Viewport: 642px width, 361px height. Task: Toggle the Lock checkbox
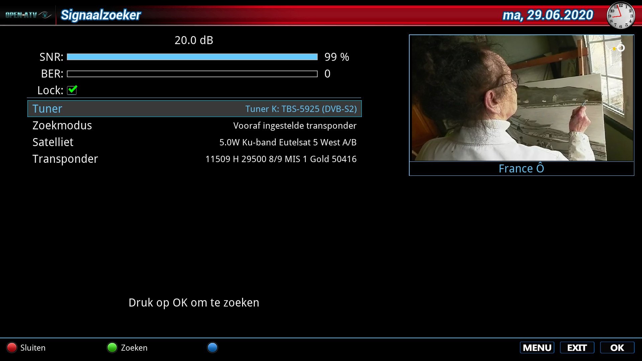click(72, 90)
